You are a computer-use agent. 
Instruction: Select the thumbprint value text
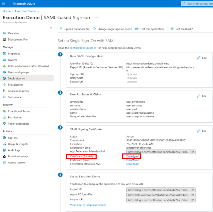tap(156, 140)
